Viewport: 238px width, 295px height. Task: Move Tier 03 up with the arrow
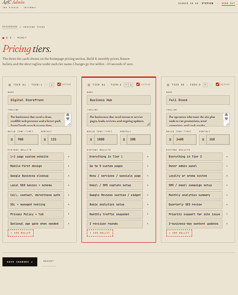tap(205, 85)
